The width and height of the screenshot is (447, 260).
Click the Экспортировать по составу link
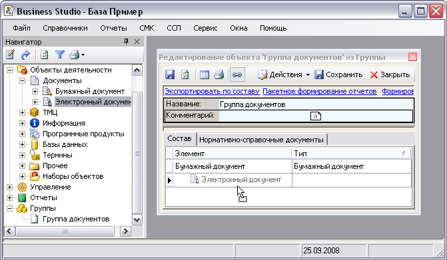click(212, 91)
